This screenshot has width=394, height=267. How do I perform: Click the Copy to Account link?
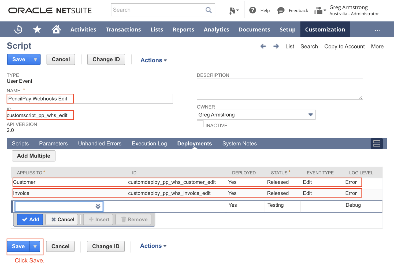[344, 46]
